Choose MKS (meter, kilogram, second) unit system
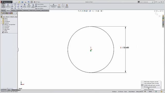 pyautogui.click(x=151, y=82)
